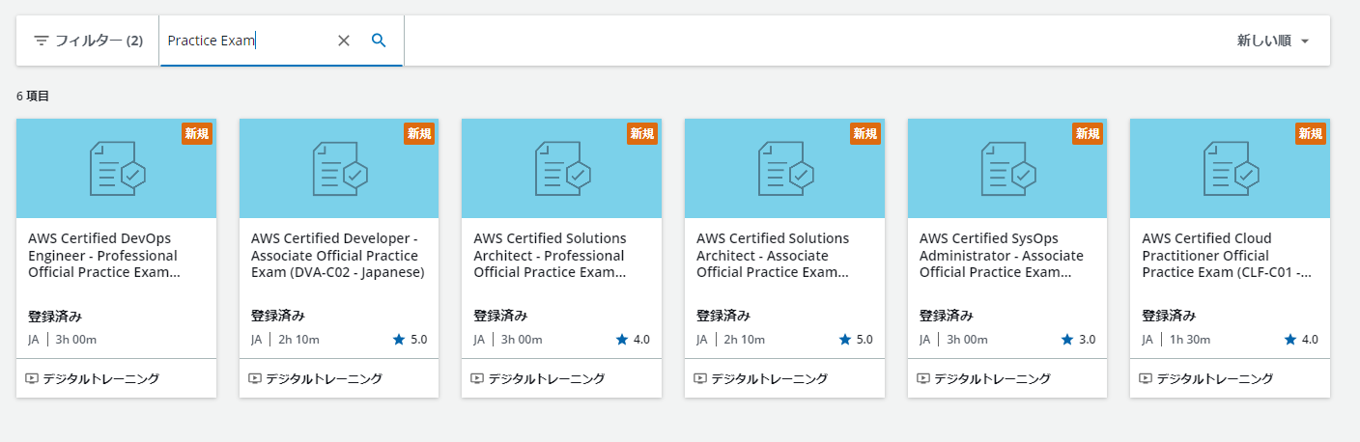Click デジタルトレーニング label on Cloud Practitioner card
The image size is (1360, 442).
click(1215, 378)
